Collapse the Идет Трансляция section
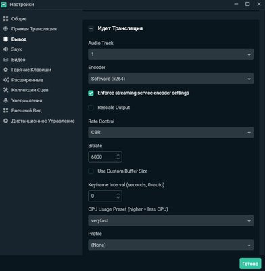 click(x=91, y=28)
